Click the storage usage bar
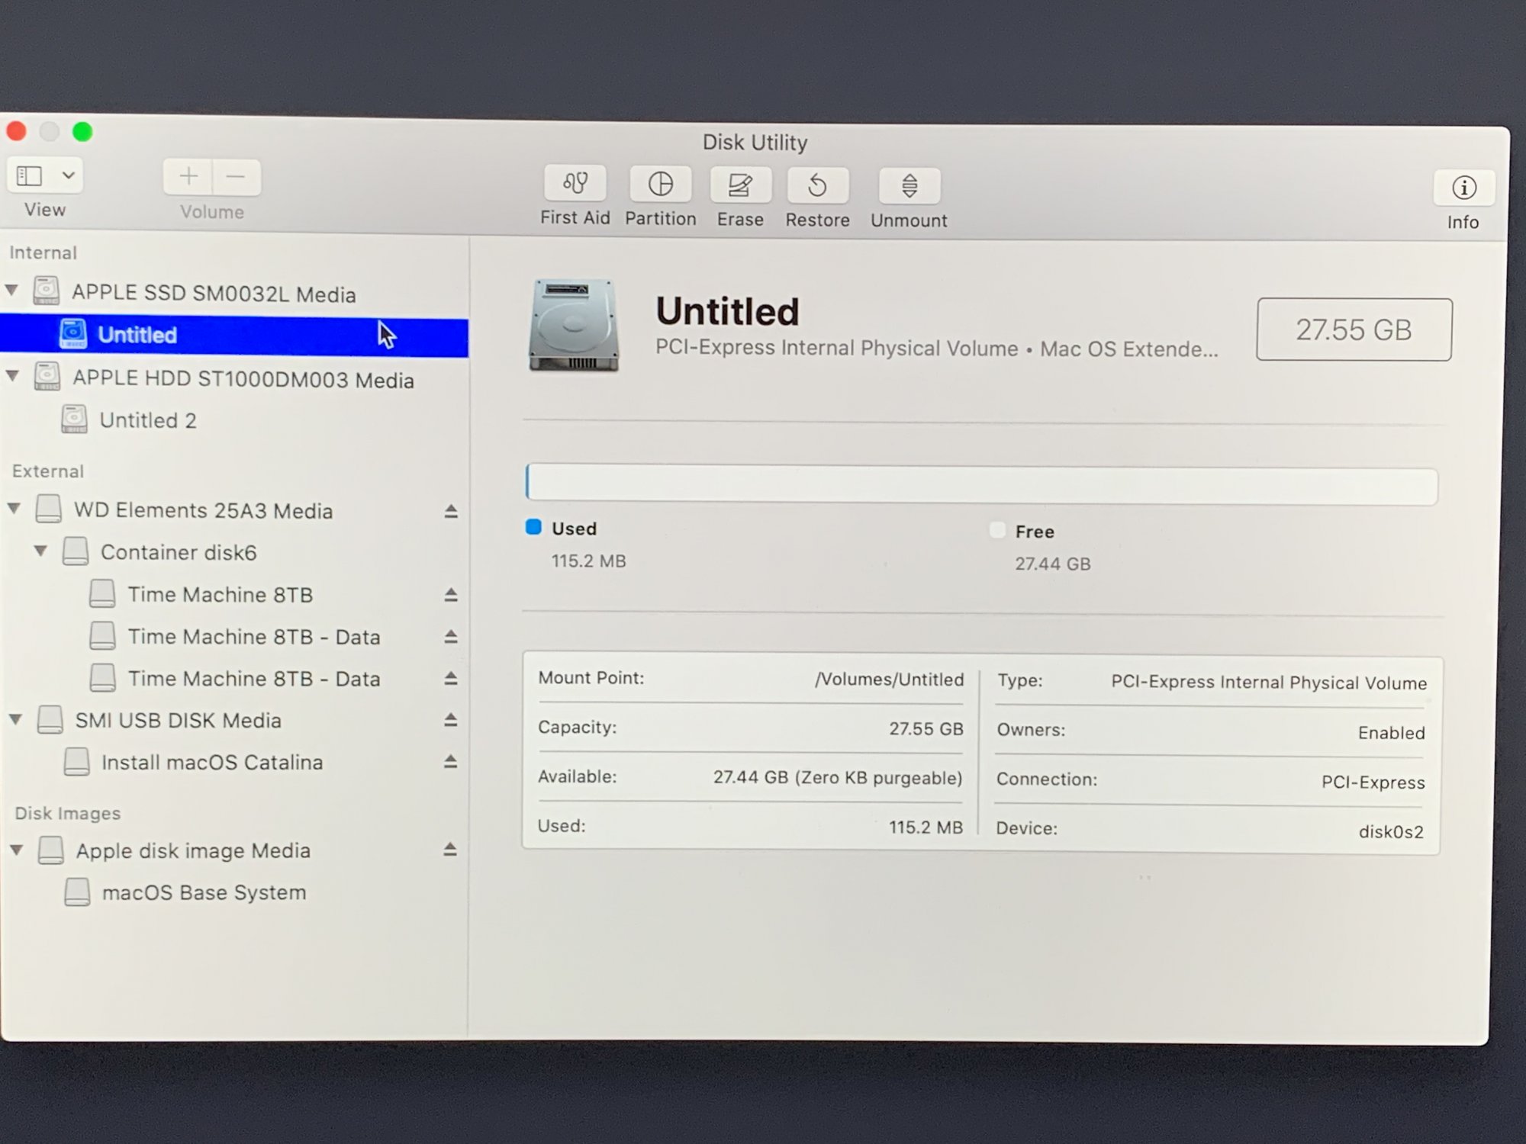This screenshot has width=1526, height=1144. pos(981,484)
